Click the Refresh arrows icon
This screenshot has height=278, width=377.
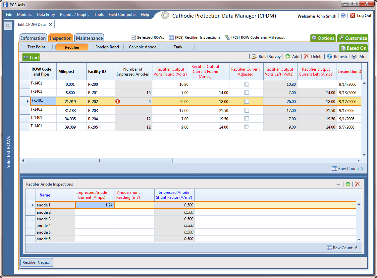pyautogui.click(x=329, y=56)
